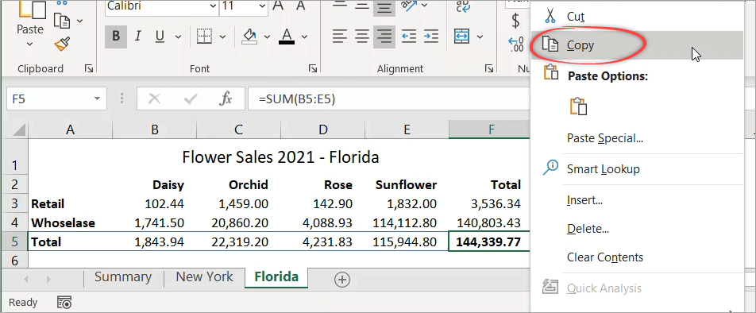Click the Borders icon in Font group
Viewport: 756px width, 313px height.
click(204, 37)
